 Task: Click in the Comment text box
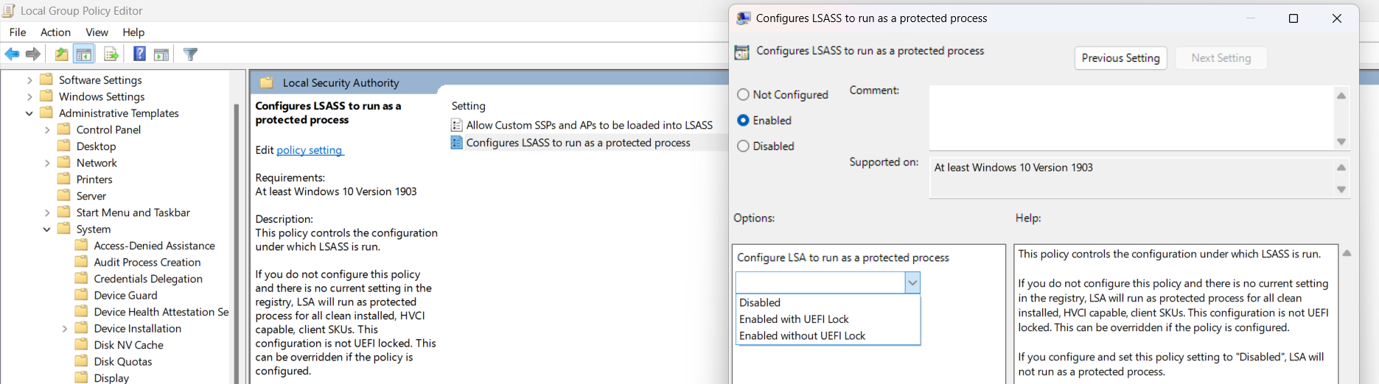tap(1131, 118)
